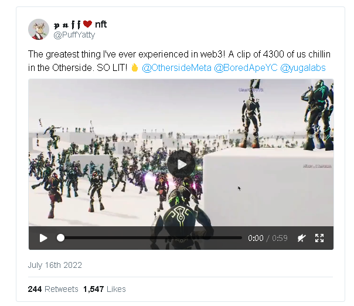Click the fire emoji in tweet text
Screen dimensions: 354x306
135,68
